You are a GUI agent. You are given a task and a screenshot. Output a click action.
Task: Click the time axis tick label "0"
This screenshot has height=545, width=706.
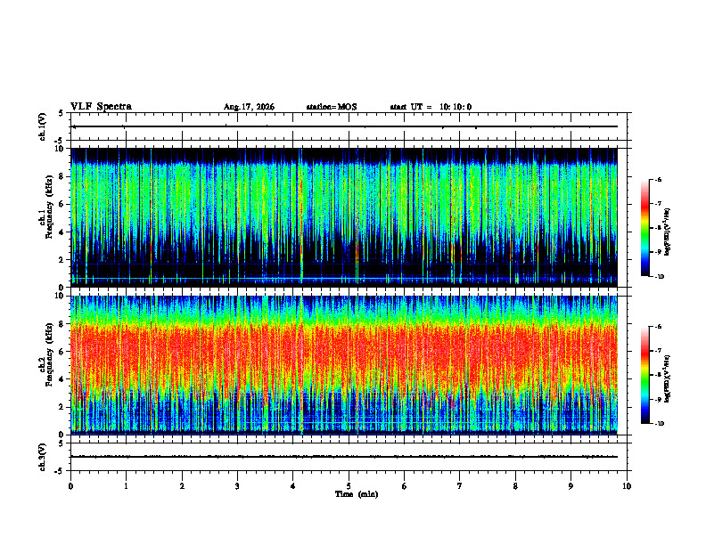point(70,486)
